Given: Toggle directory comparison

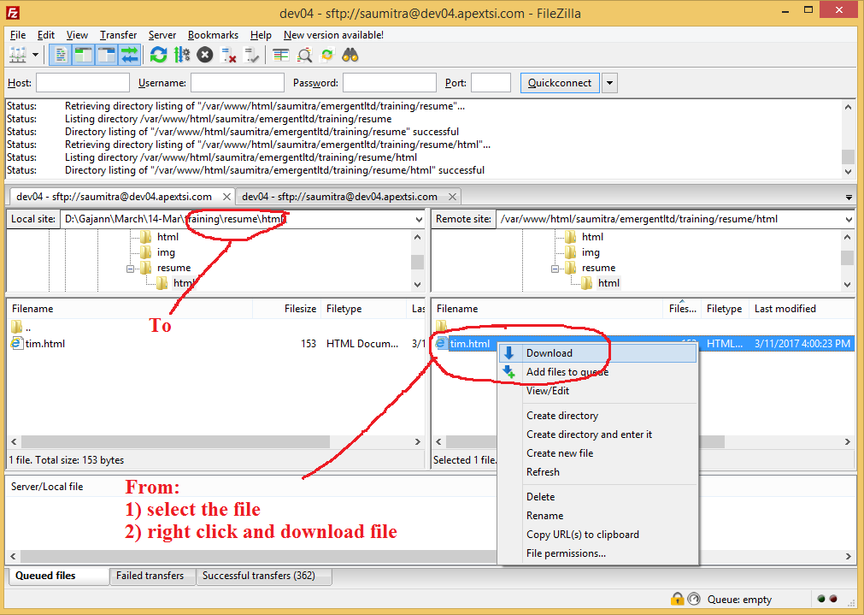Looking at the screenshot, I should 304,55.
